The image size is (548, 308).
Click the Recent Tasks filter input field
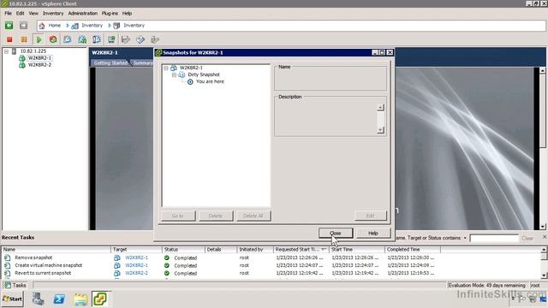[x=494, y=238]
